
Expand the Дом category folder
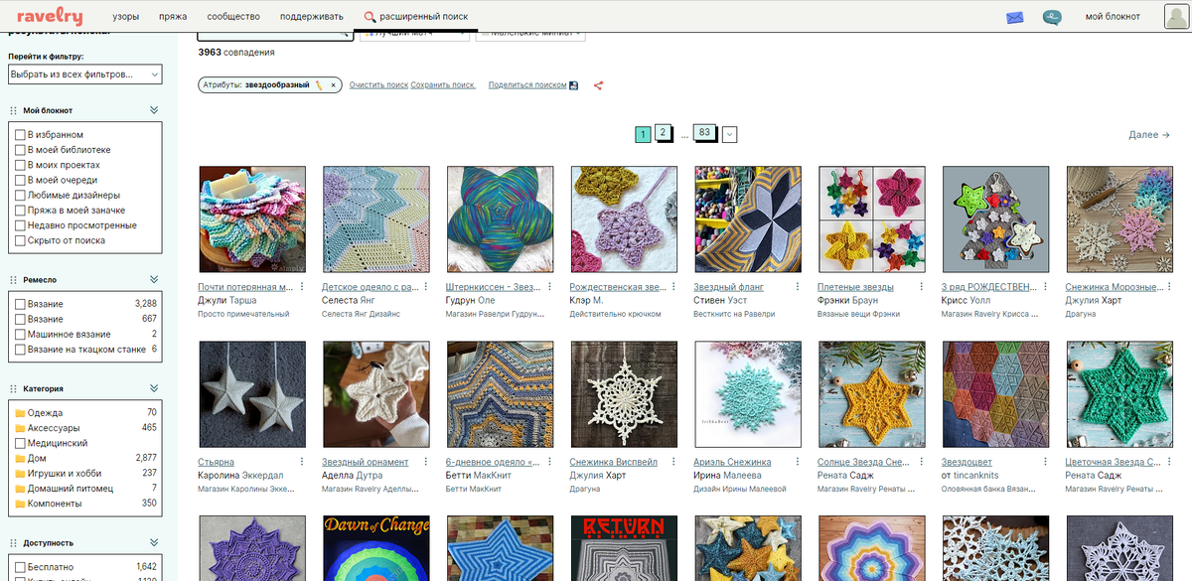(20, 458)
